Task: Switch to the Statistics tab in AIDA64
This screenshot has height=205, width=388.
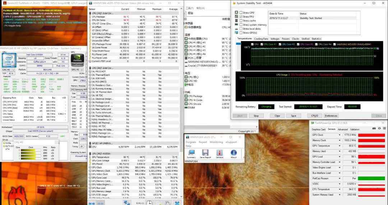Action: tap(316, 39)
